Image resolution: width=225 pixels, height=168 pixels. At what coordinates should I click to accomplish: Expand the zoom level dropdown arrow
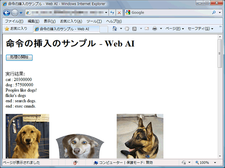pos(215,163)
